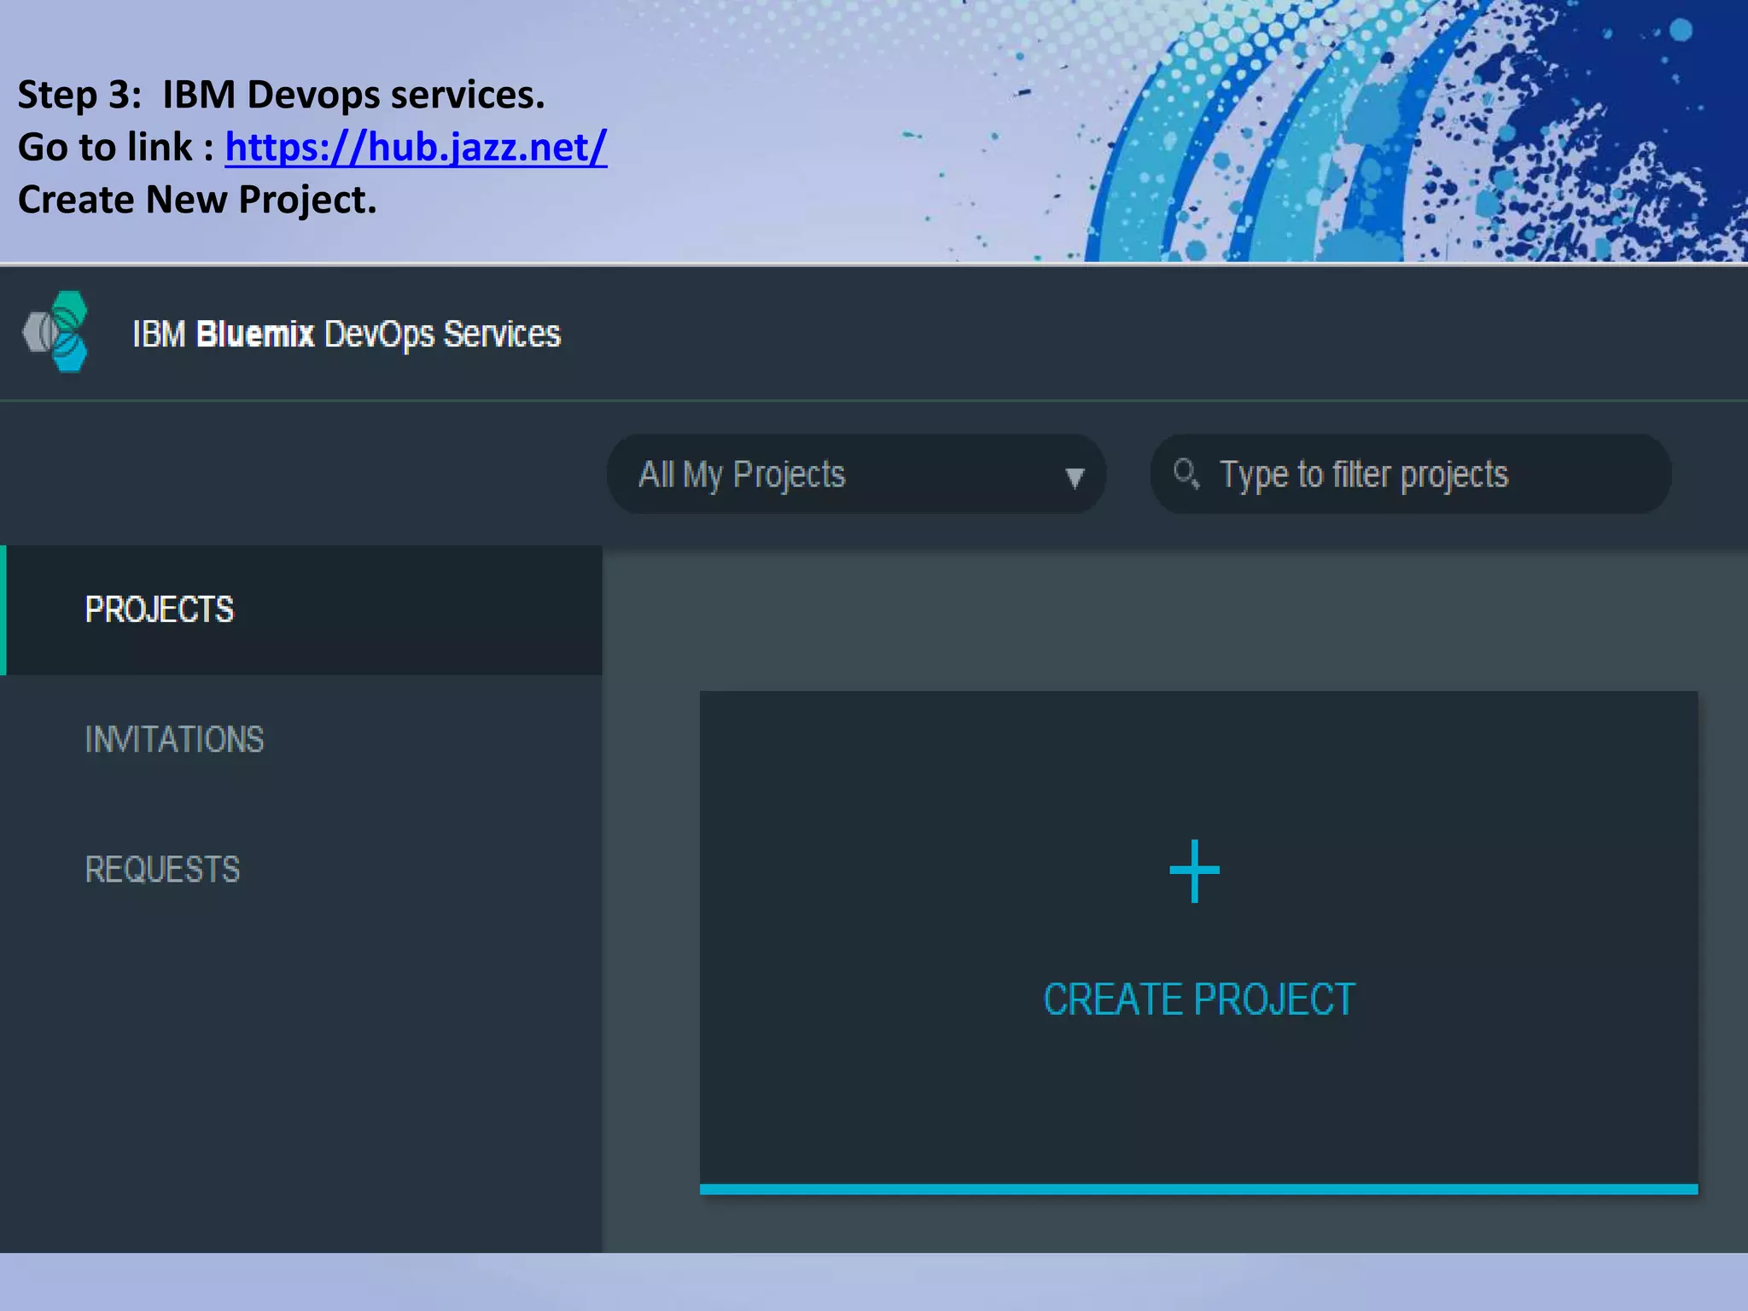Click the IBM Bluemix DevOps Services title
This screenshot has height=1311, width=1748.
tap(347, 335)
